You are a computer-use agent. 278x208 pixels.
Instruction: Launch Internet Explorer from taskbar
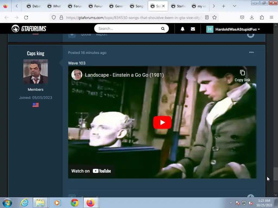[24, 203]
